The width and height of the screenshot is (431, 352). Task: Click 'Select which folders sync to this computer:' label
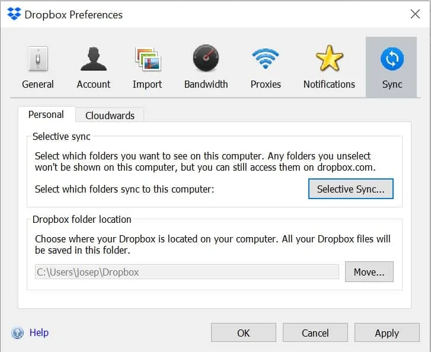click(124, 189)
